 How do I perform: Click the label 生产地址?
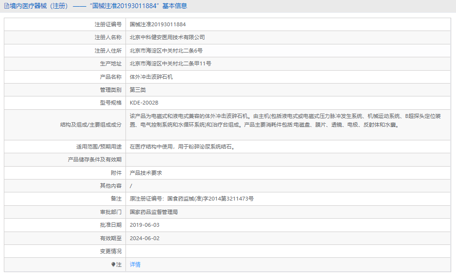111,64
